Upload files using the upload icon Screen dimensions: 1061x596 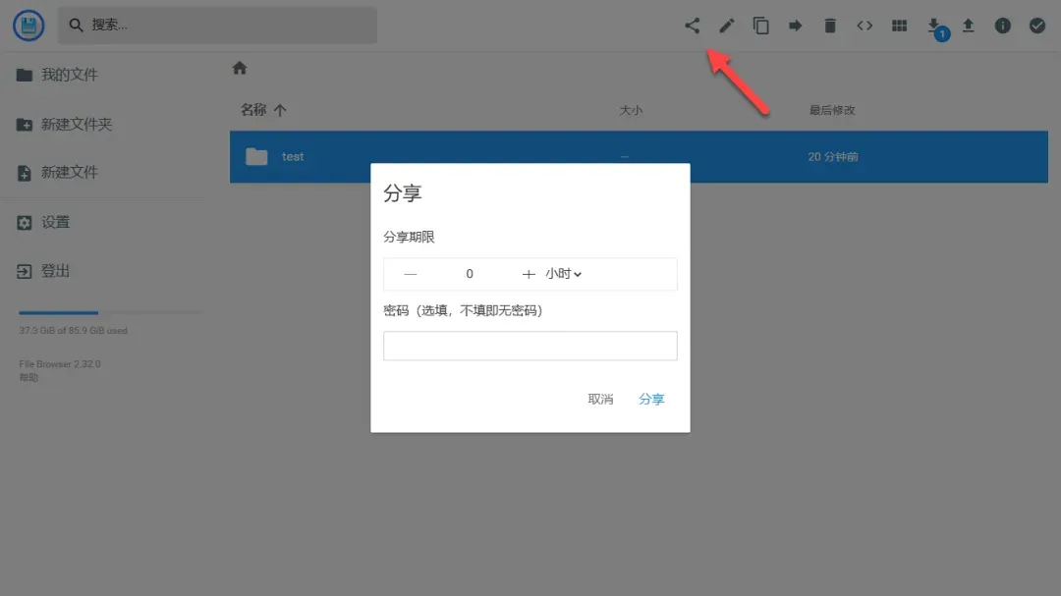[968, 26]
